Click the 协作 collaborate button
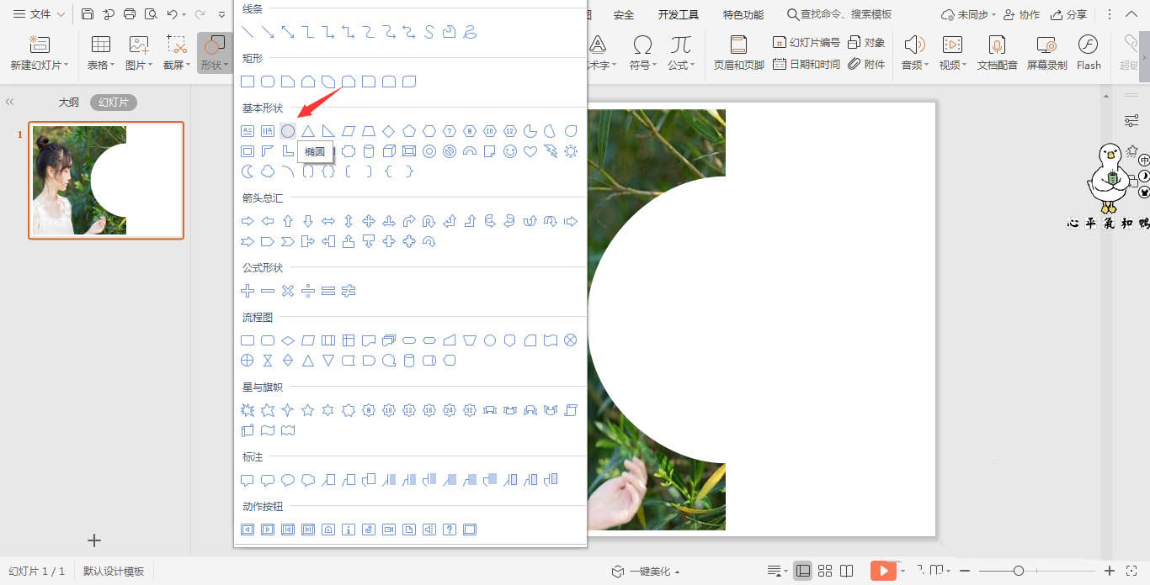 [x=1021, y=14]
